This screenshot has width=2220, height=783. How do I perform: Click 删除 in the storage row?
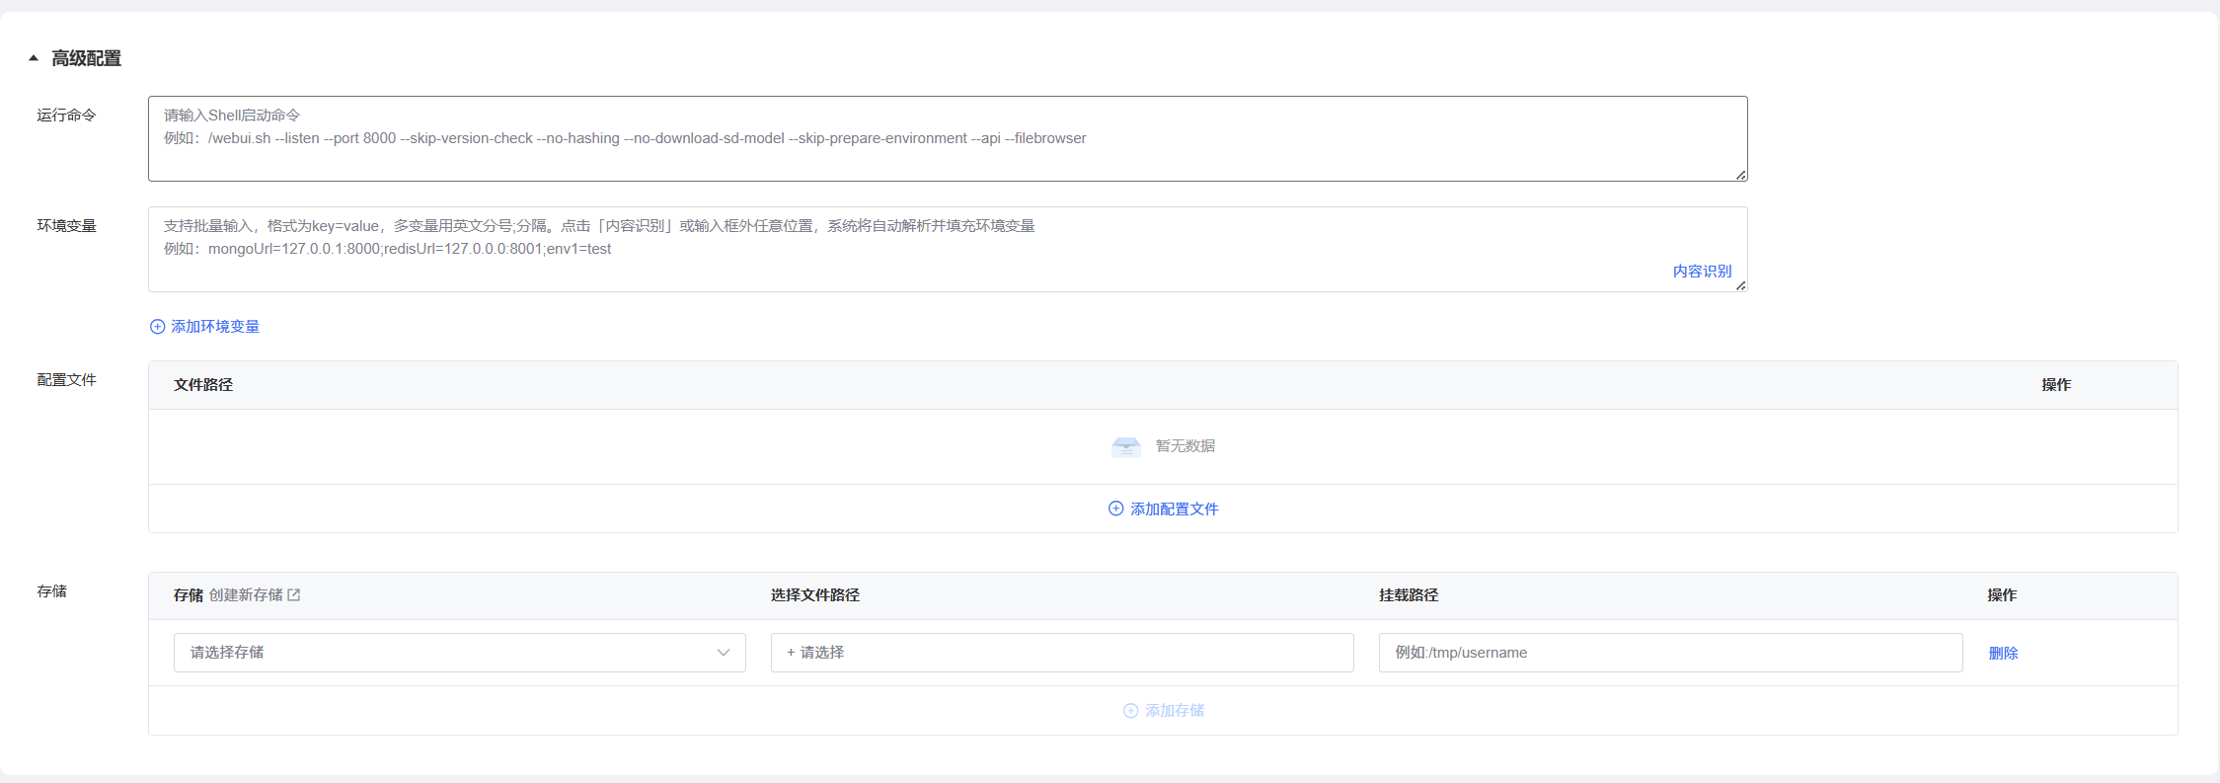click(x=2003, y=654)
